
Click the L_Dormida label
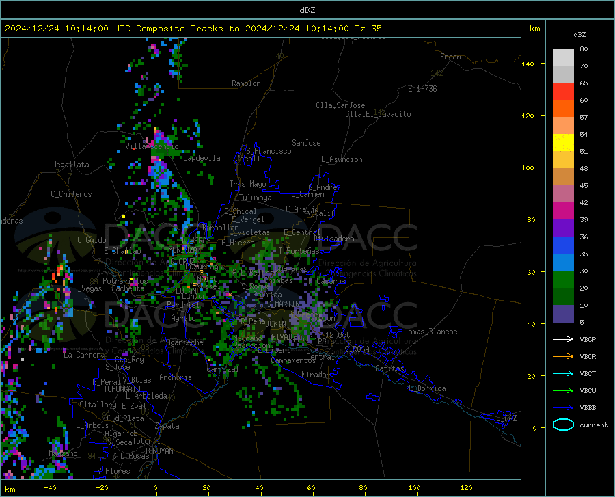tap(427, 388)
